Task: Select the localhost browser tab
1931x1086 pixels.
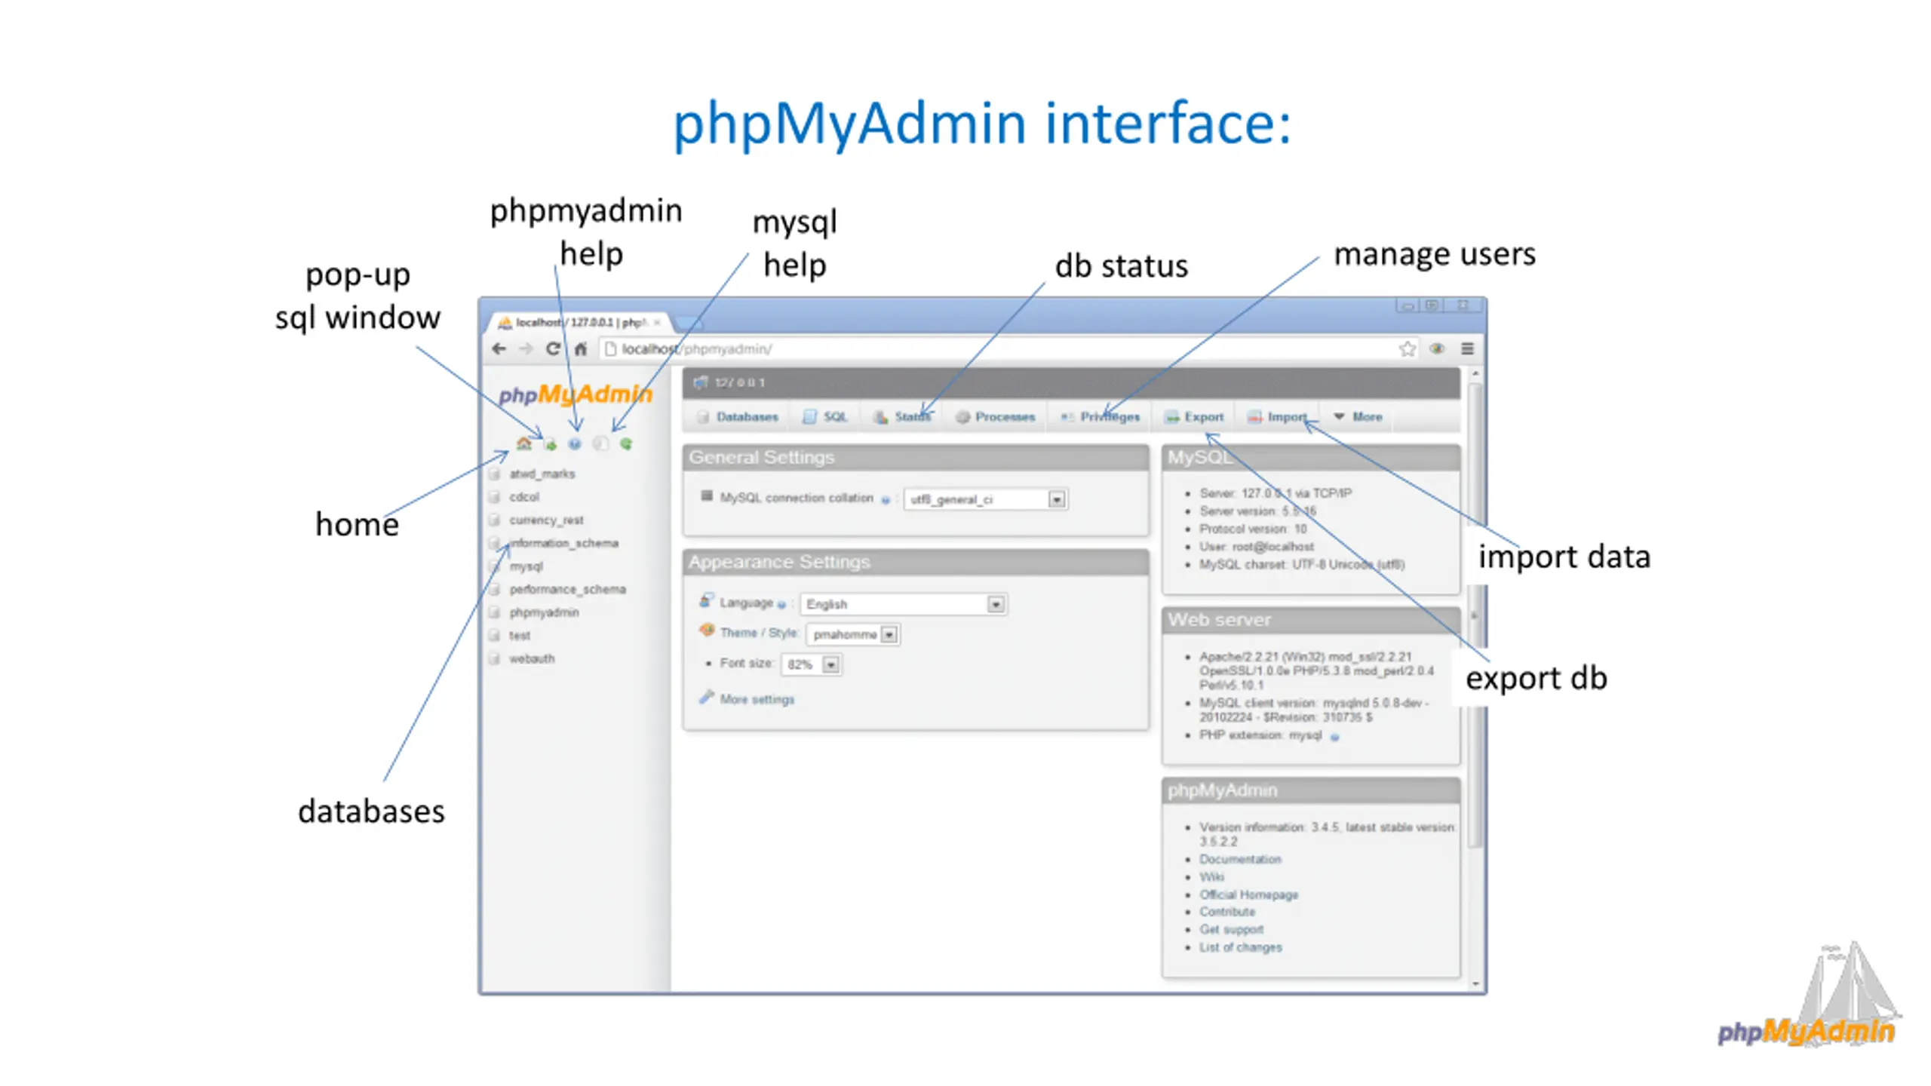Action: pyautogui.click(x=579, y=322)
